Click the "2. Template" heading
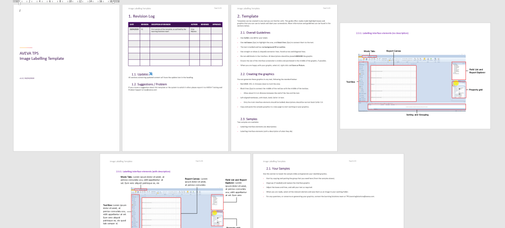Screen dimensions: 505x228 248,16
